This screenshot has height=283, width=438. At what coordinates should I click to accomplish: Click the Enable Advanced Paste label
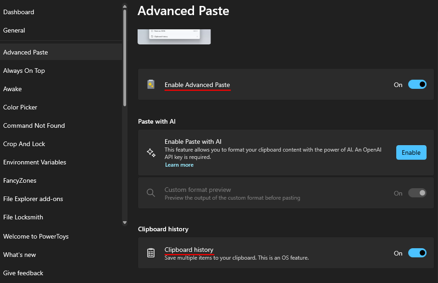tap(197, 85)
